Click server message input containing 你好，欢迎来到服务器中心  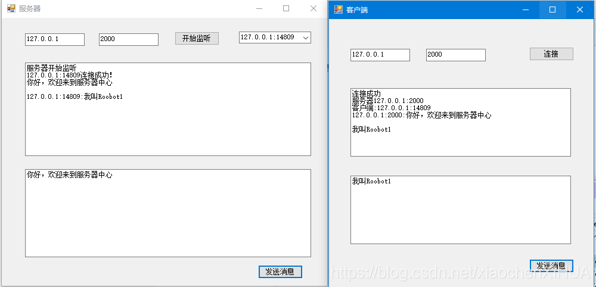(x=168, y=213)
